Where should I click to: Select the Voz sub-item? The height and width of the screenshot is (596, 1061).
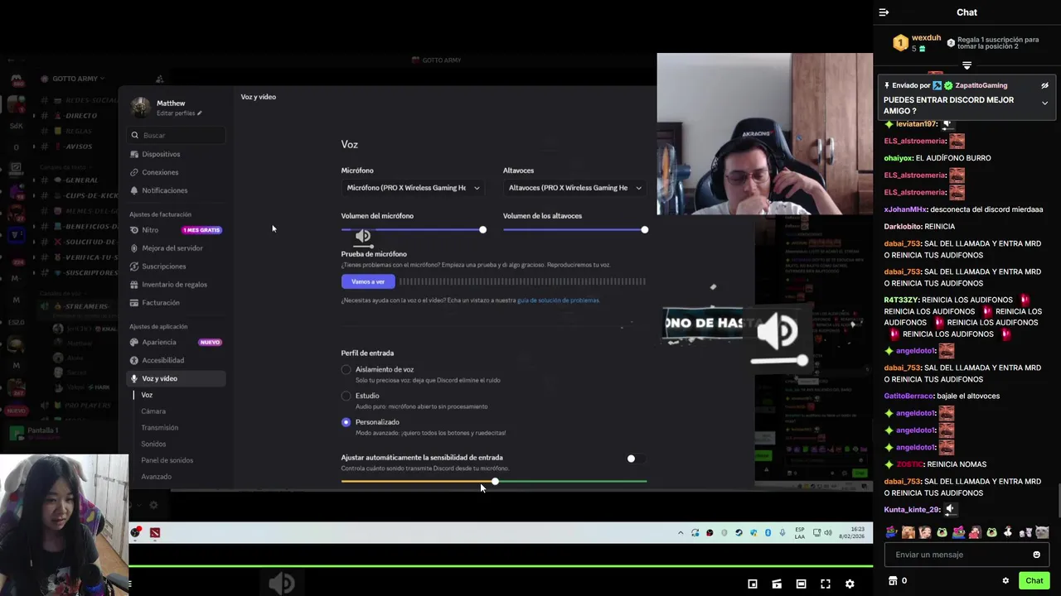point(147,395)
